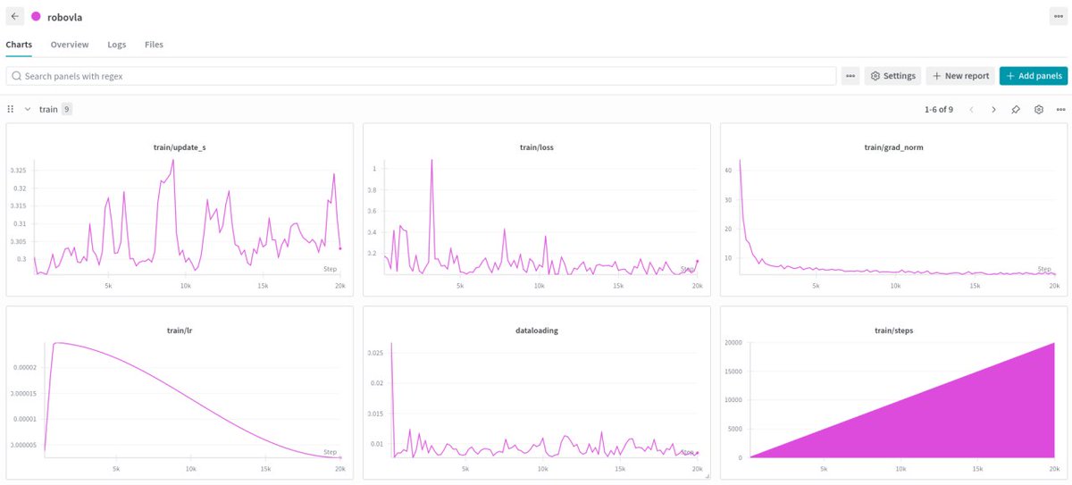This screenshot has width=1072, height=485.
Task: Click the robovla run name
Action: point(65,16)
